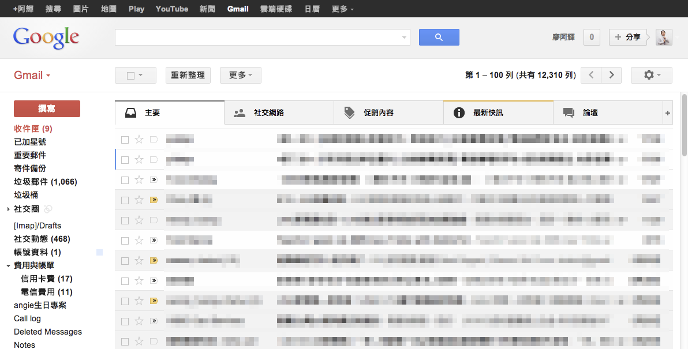Screen dimensions: 688x349
Task: Click the add new tab plus icon
Action: [667, 112]
